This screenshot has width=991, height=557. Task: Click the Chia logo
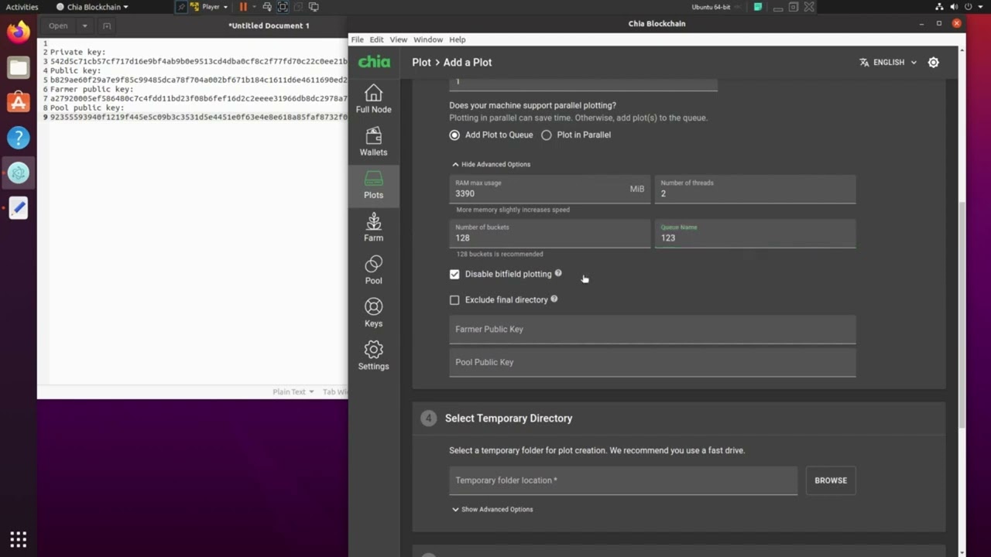(374, 62)
